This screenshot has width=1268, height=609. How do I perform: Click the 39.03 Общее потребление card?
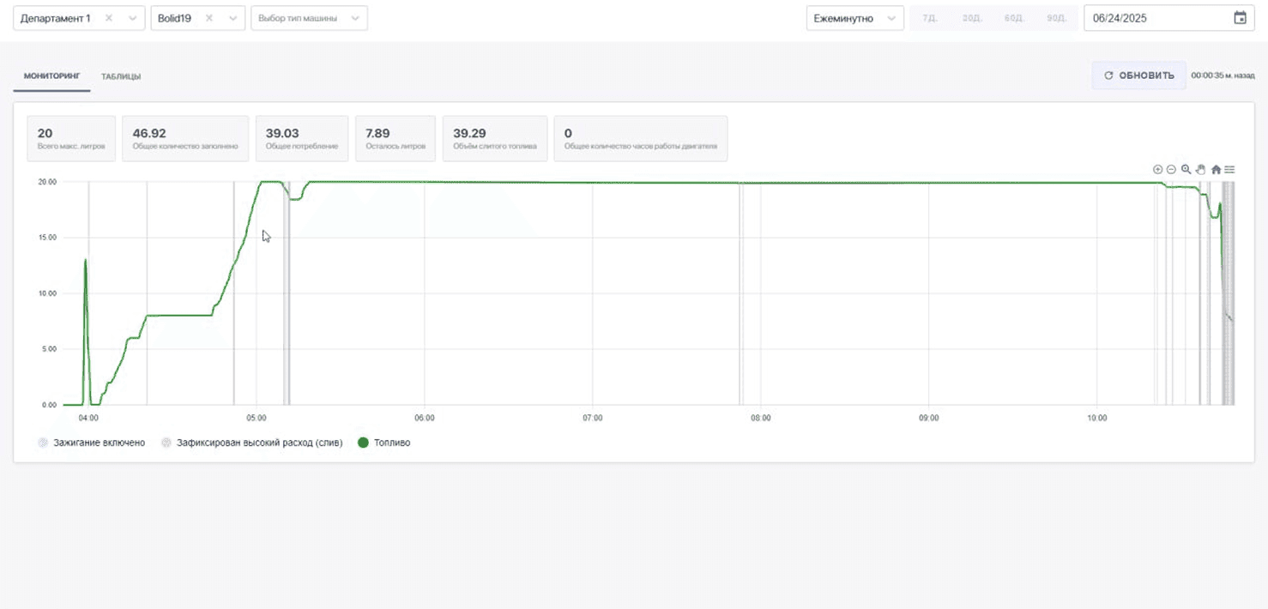coord(302,139)
